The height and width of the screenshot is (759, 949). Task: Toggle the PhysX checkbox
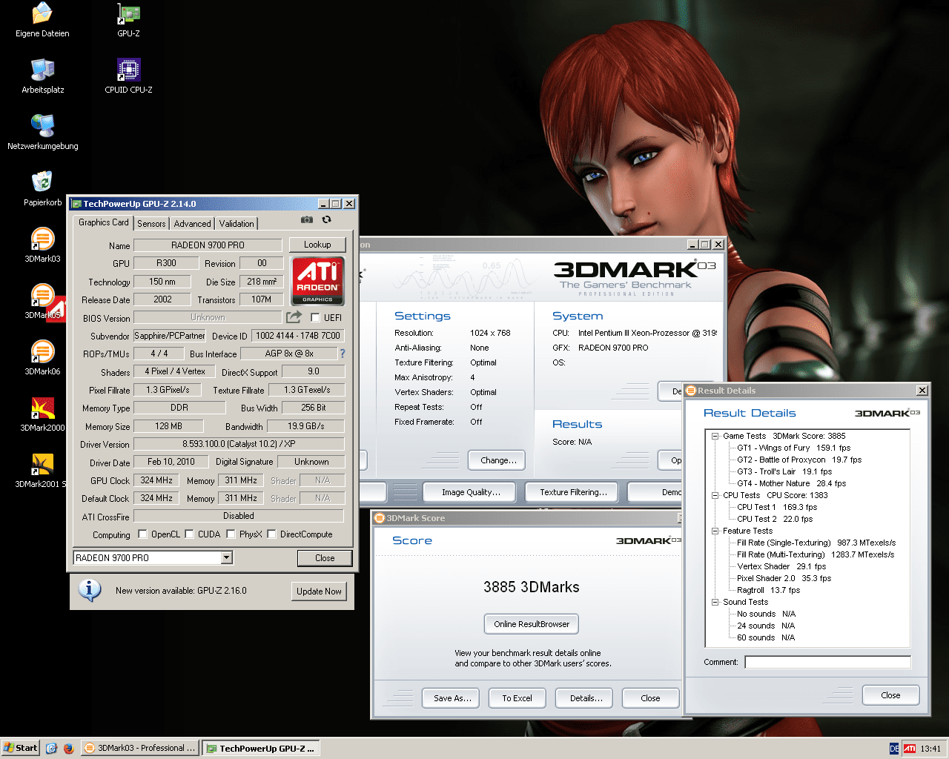[x=231, y=534]
